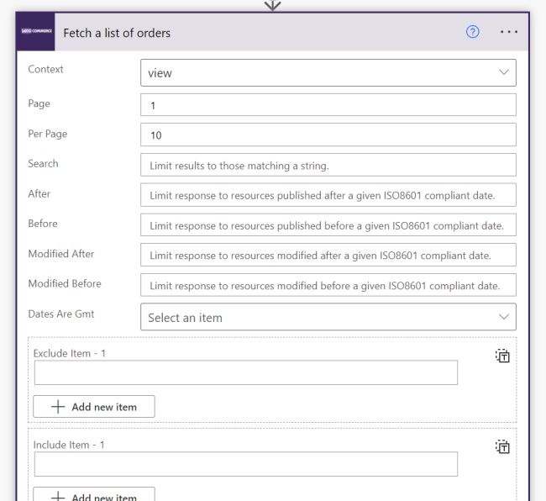Click Add new item under Include Item
Image resolution: width=546 pixels, height=501 pixels.
point(94,496)
